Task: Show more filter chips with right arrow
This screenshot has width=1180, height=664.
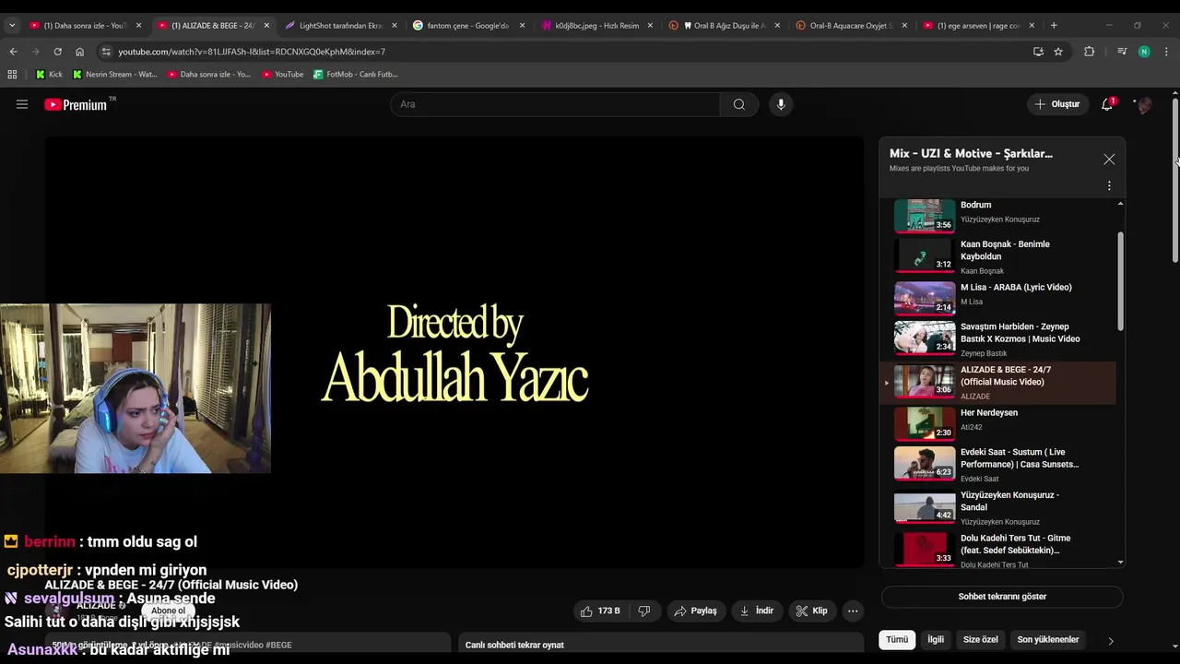Action: 1110,640
